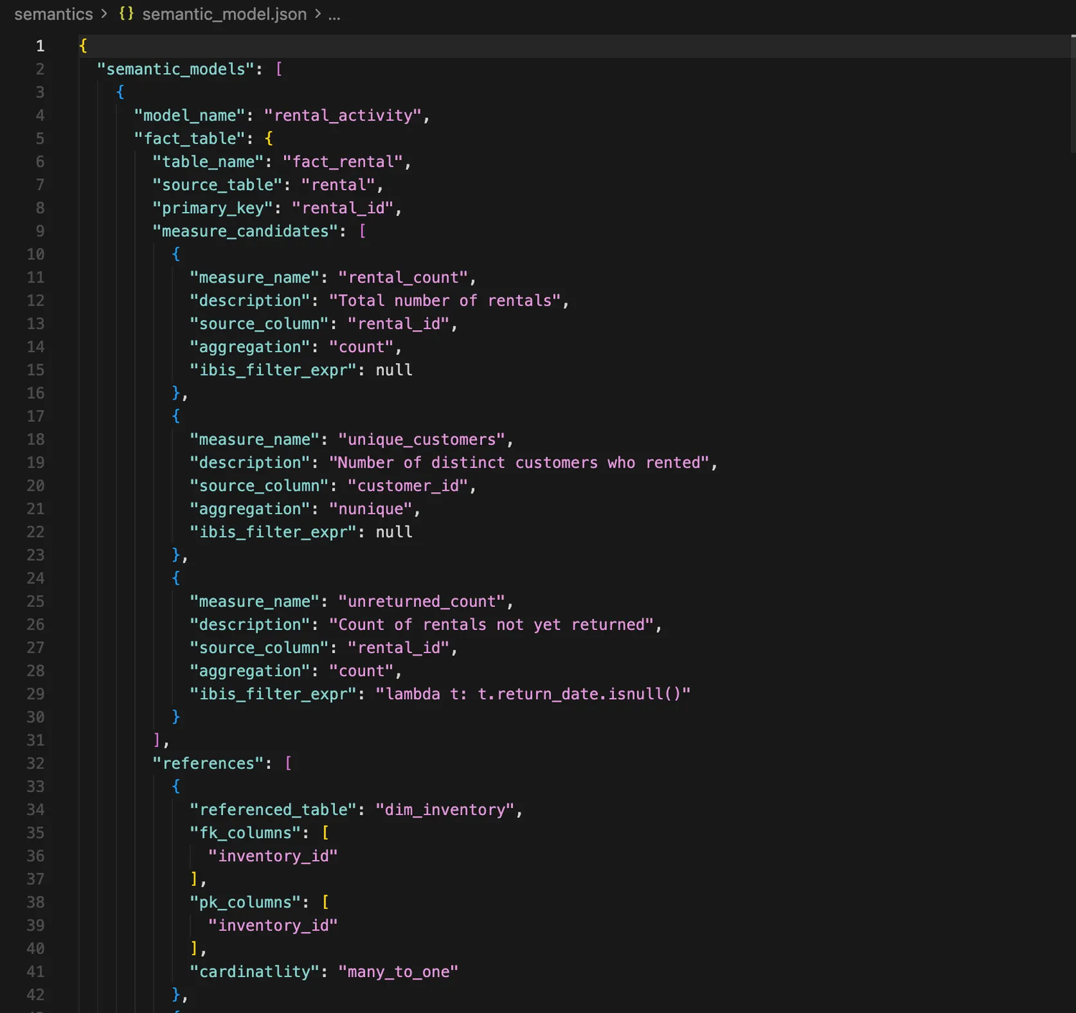This screenshot has width=1076, height=1013.
Task: Open the semantic_model.json breadcrumb
Action: pos(224,14)
